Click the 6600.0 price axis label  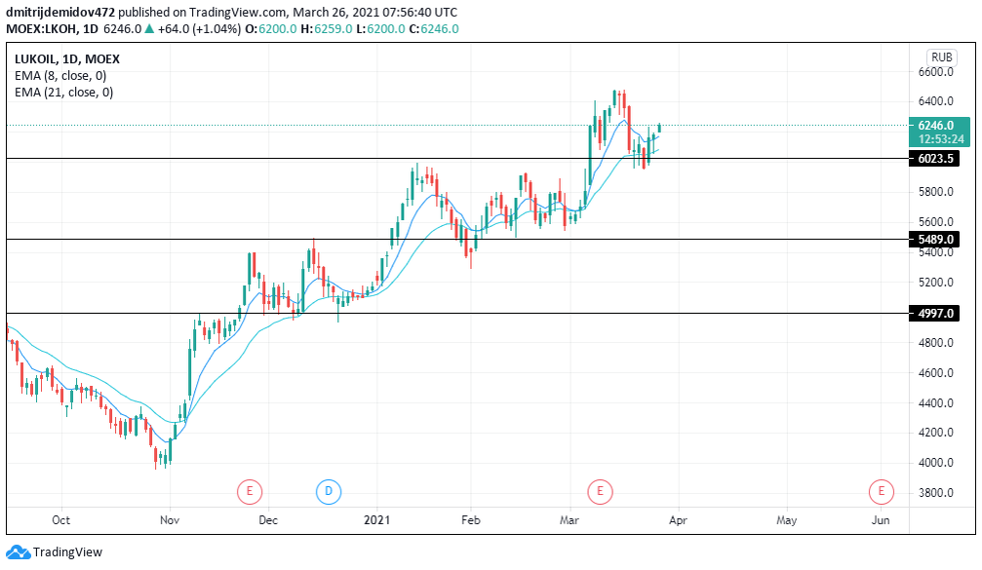pos(935,71)
